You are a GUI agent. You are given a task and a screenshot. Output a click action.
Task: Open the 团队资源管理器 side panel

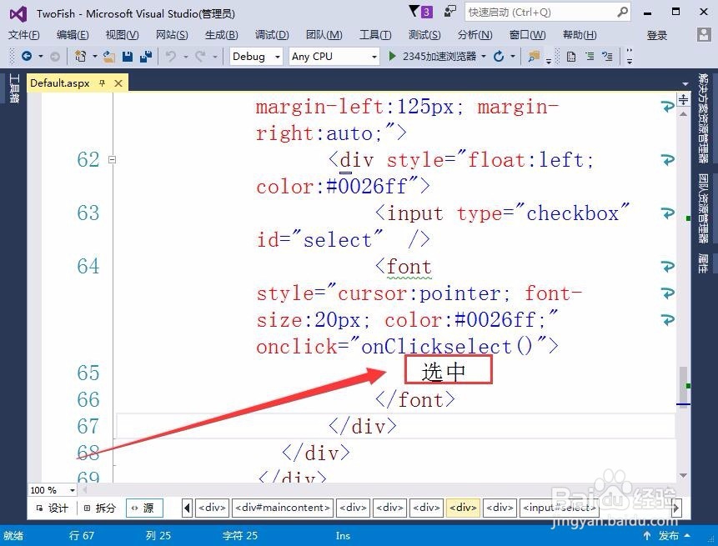pos(703,208)
